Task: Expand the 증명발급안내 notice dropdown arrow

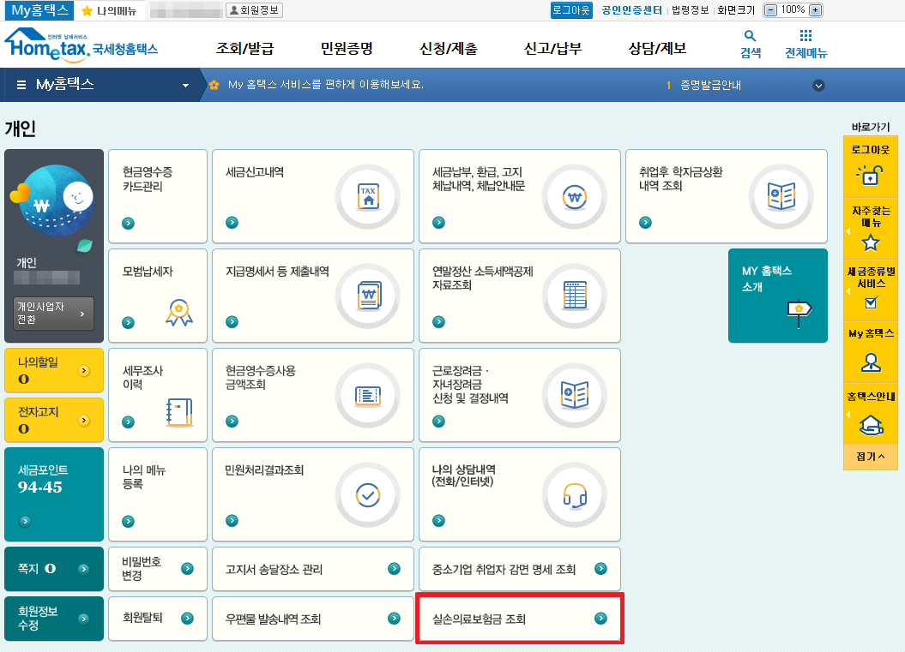Action: (x=818, y=86)
